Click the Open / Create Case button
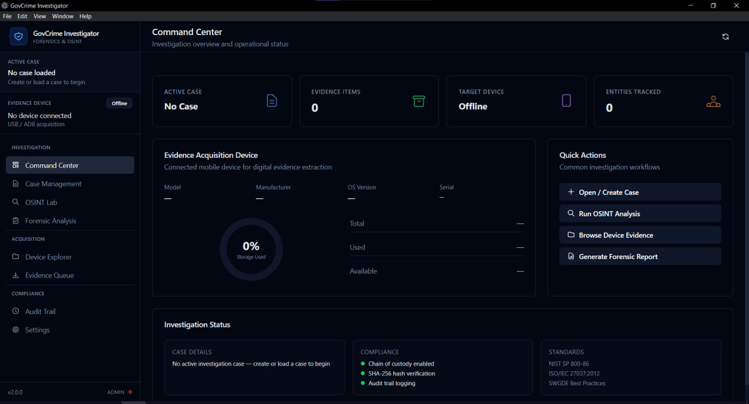This screenshot has width=749, height=404. point(640,192)
